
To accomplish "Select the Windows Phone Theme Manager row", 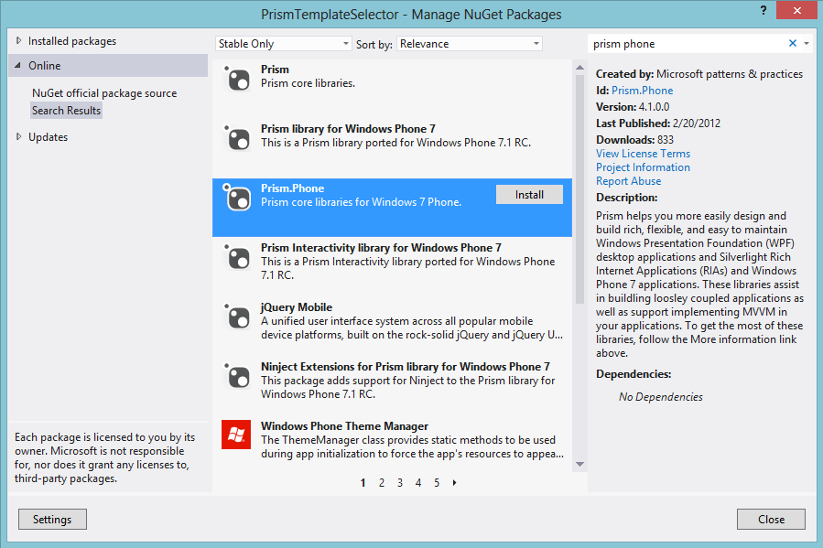I will click(392, 443).
